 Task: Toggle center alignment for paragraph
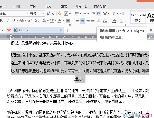pos(83,21)
